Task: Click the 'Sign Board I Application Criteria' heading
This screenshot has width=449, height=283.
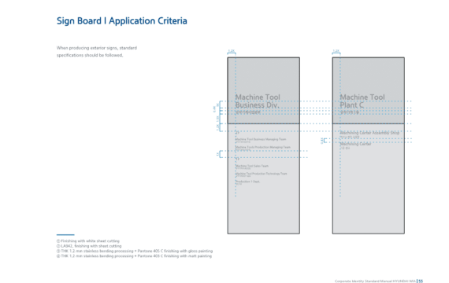Action: (x=121, y=21)
